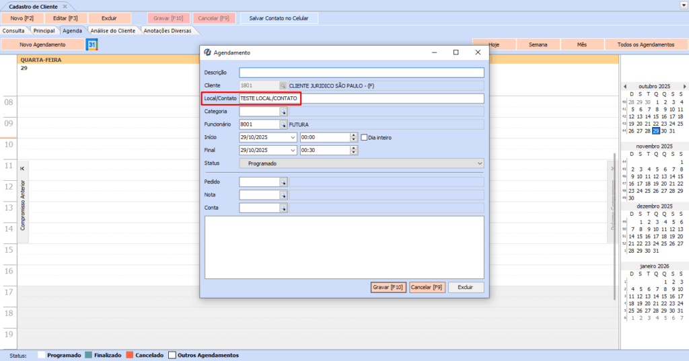Go to next month in calendar
Screen dimensions: 689x361
pyautogui.click(x=685, y=87)
